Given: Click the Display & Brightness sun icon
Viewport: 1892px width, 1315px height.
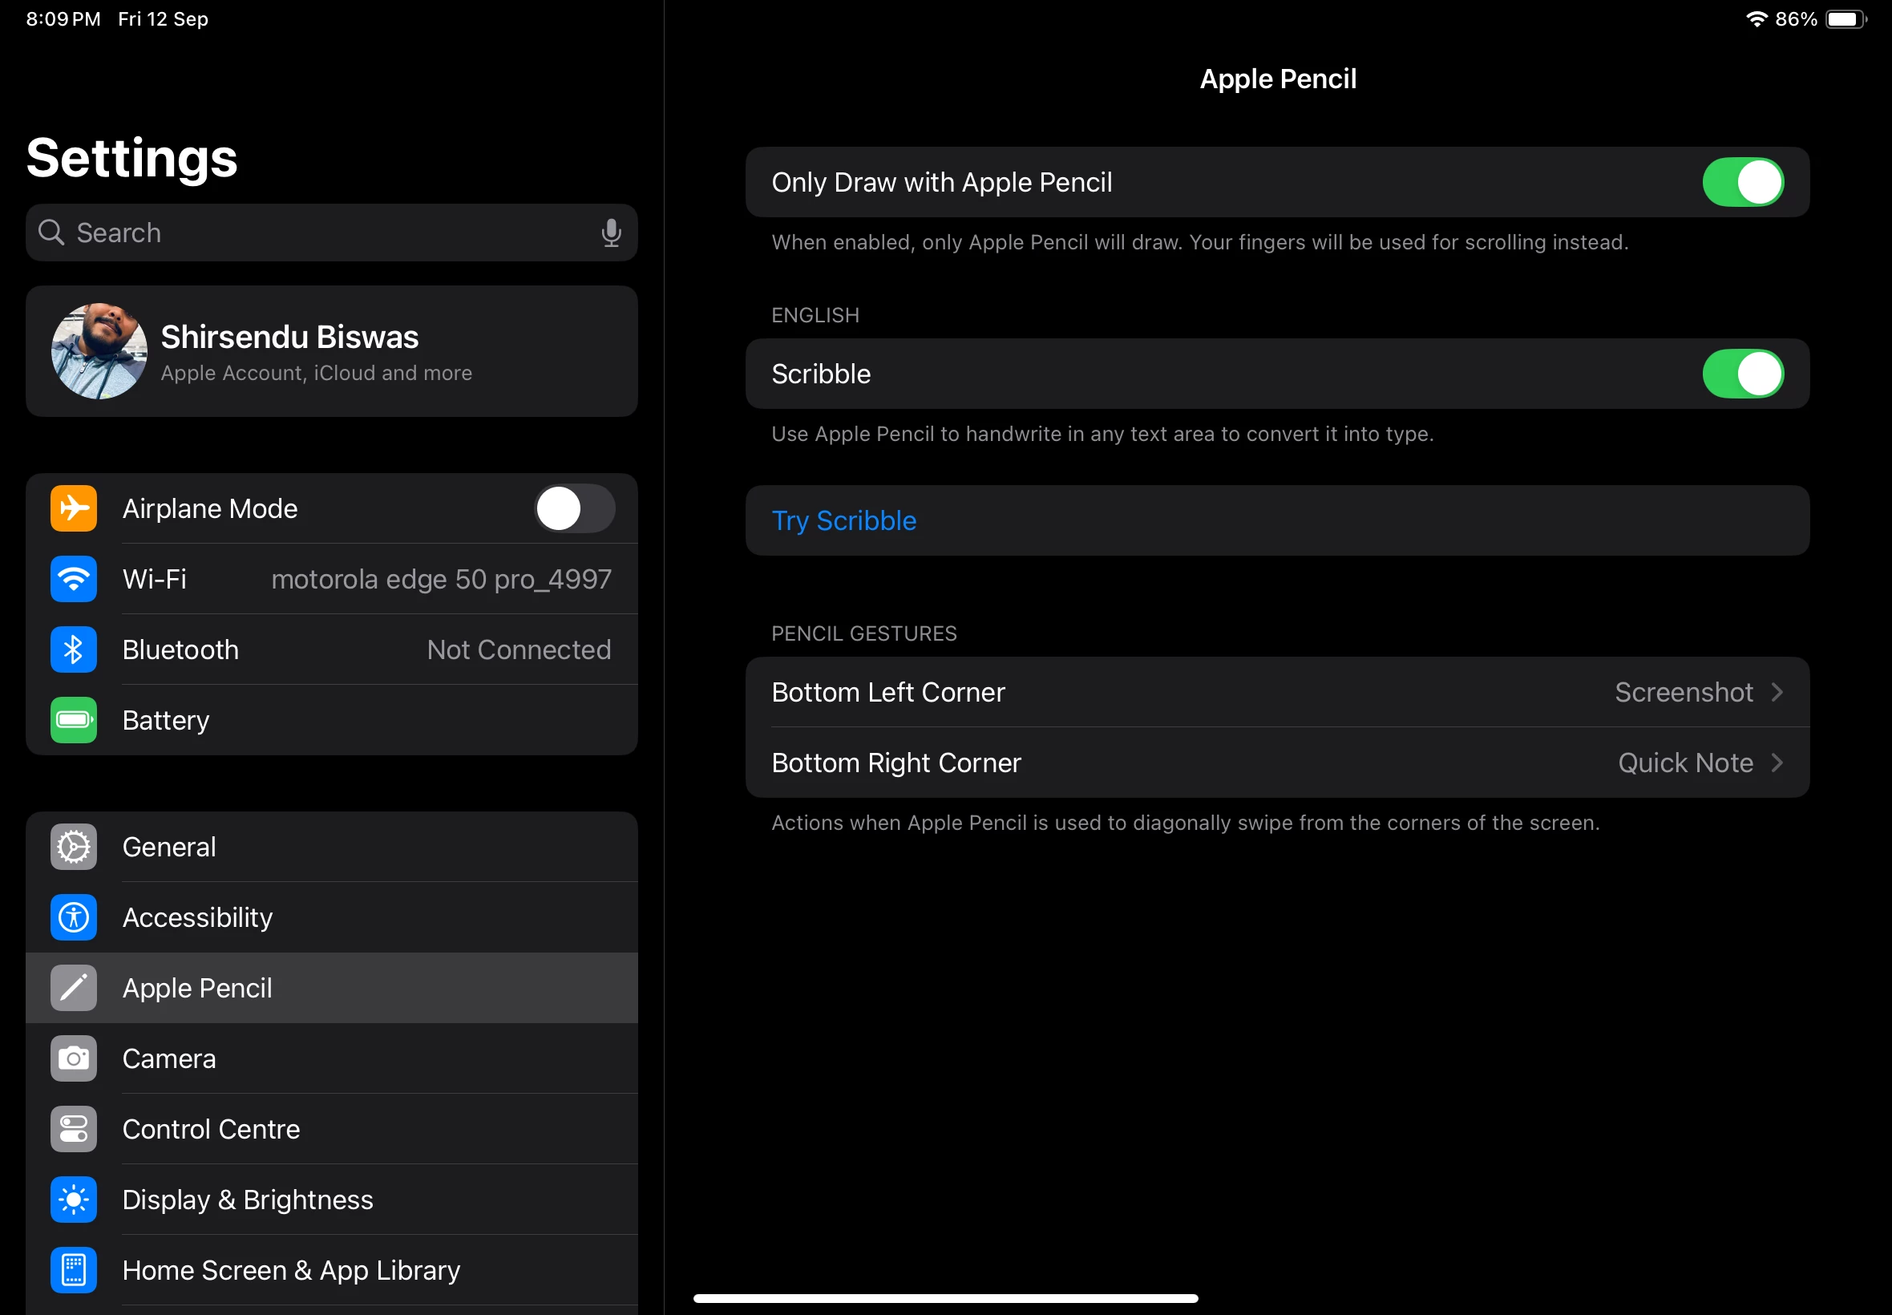Looking at the screenshot, I should tap(73, 1200).
